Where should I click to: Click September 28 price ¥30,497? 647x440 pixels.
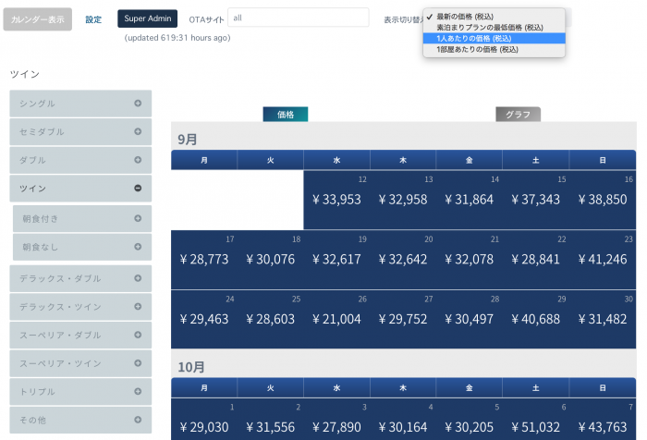(470, 319)
